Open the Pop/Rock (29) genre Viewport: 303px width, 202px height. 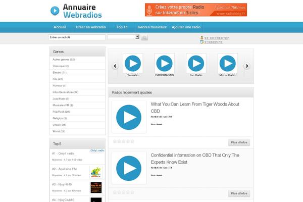click(61, 112)
